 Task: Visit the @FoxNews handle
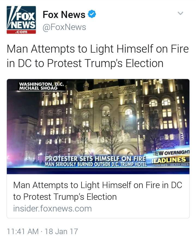point(64,27)
